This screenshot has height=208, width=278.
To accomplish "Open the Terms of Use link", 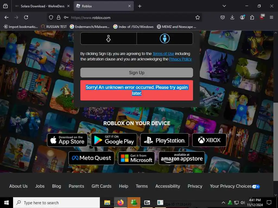I will (x=163, y=54).
